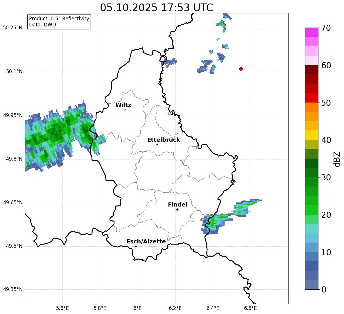Click the Esch/Alzette station cross marker
The height and width of the screenshot is (314, 344).
click(x=136, y=246)
